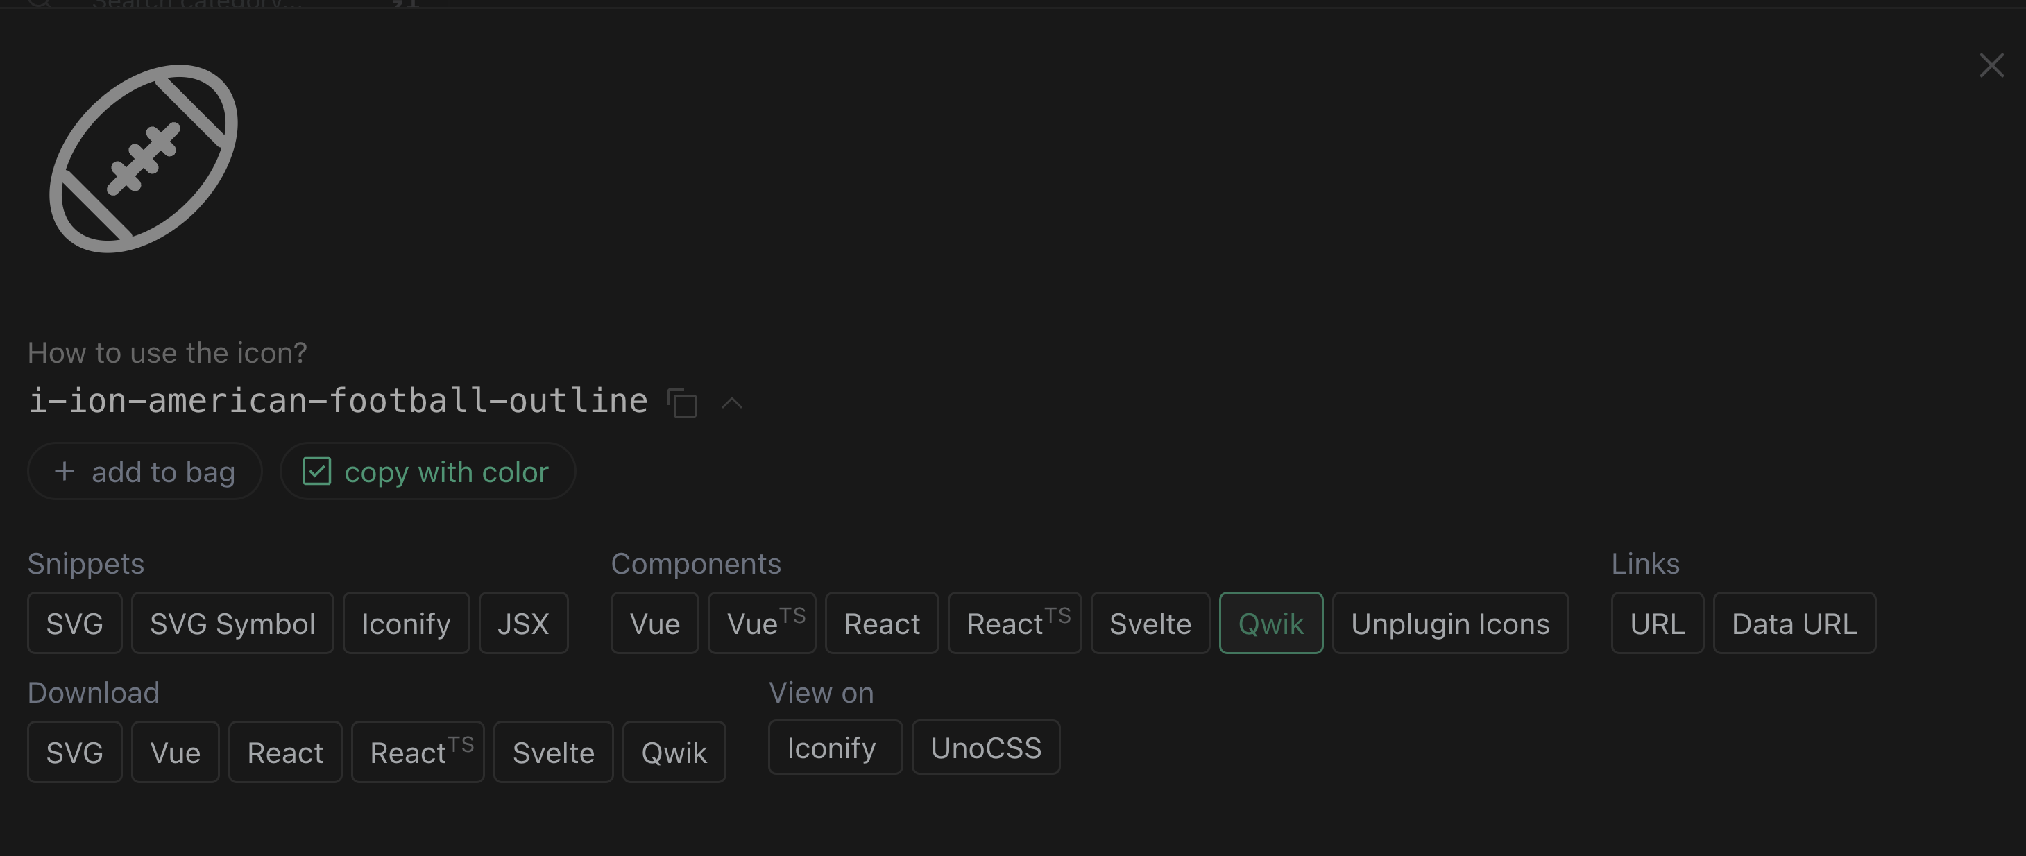Screen dimensions: 2026x856
Task: Copy as Vue TS component
Action: point(761,624)
